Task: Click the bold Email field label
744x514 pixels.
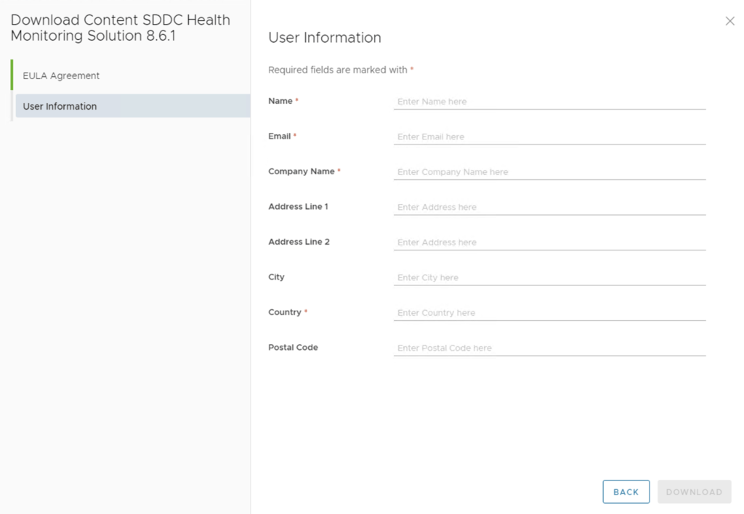Action: tap(279, 136)
